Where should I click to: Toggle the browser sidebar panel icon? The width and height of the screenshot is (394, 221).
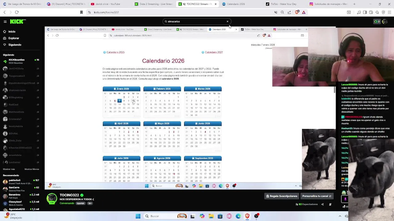[365, 12]
